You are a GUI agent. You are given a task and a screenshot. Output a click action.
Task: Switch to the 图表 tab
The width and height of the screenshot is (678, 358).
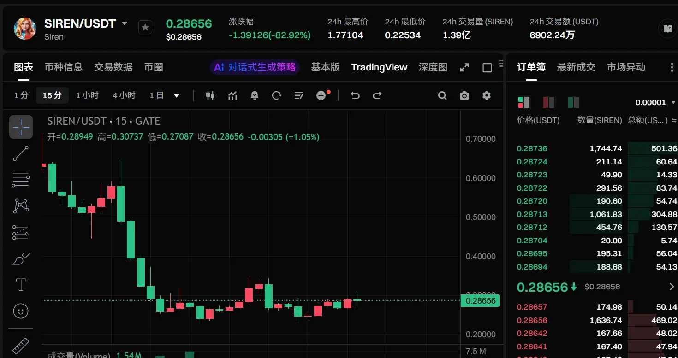pyautogui.click(x=24, y=67)
